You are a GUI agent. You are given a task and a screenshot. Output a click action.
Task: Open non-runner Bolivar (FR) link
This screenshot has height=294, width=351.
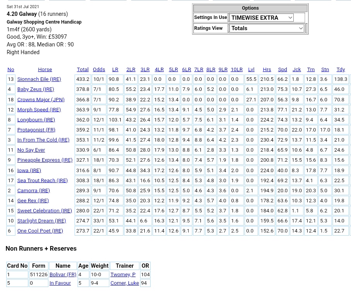pos(62,274)
